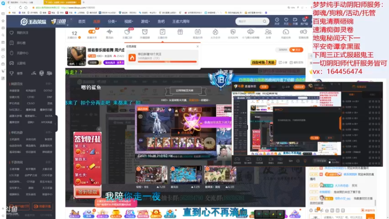Click orange confirm button in 直播伴侣 dialog
Image resolution: width=389 pixels, height=219 pixels.
(x=315, y=138)
